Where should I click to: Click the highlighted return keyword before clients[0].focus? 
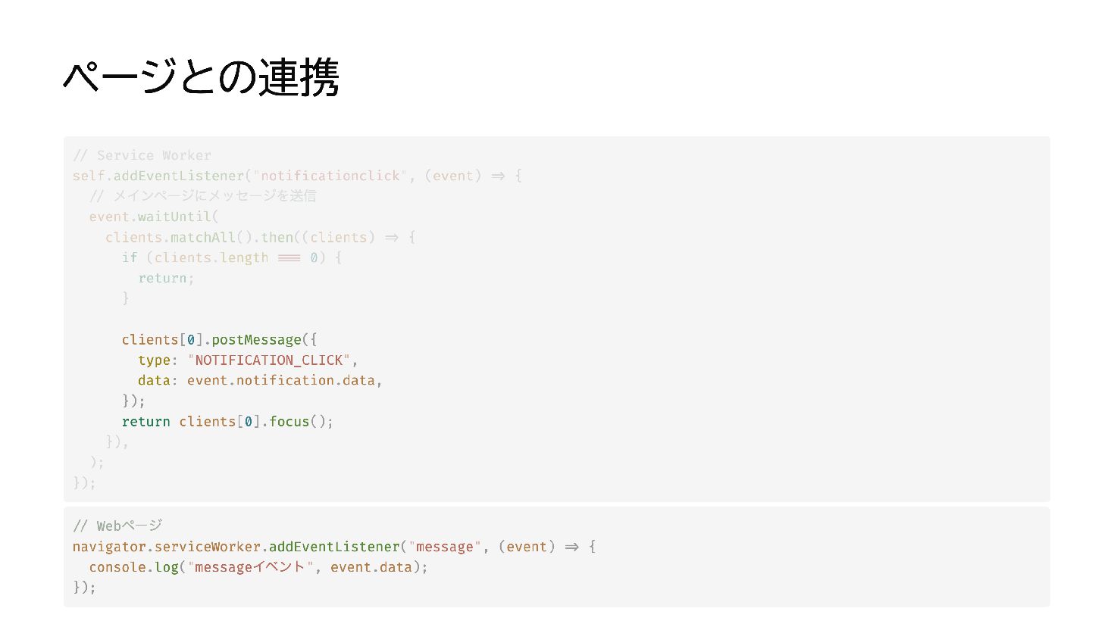coord(146,422)
